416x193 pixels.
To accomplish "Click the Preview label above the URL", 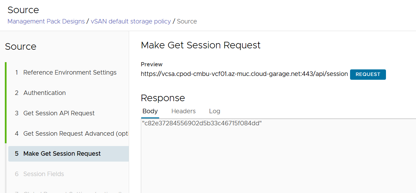I will tap(152, 64).
